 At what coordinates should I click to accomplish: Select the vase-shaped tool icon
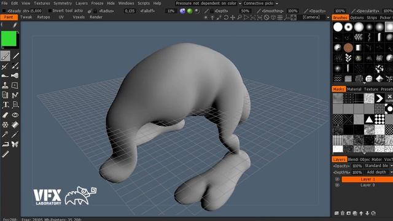[x=15, y=76]
